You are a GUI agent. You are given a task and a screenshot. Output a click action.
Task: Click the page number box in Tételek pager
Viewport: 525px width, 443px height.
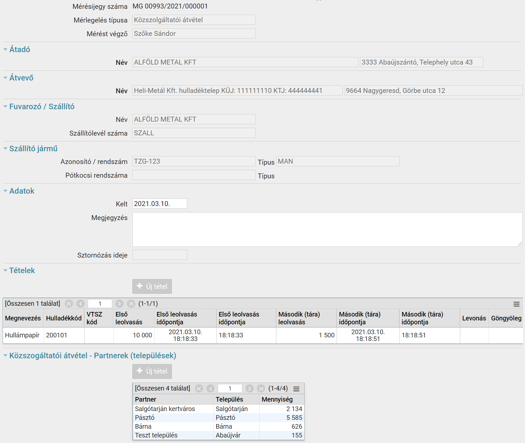click(100, 304)
